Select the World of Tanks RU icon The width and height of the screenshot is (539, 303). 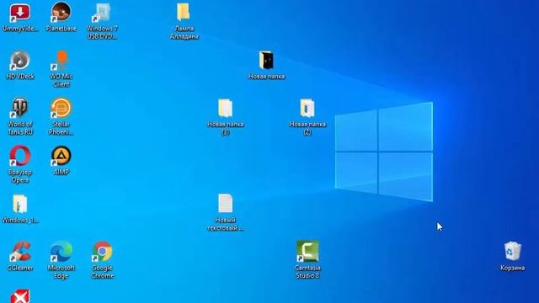20,108
